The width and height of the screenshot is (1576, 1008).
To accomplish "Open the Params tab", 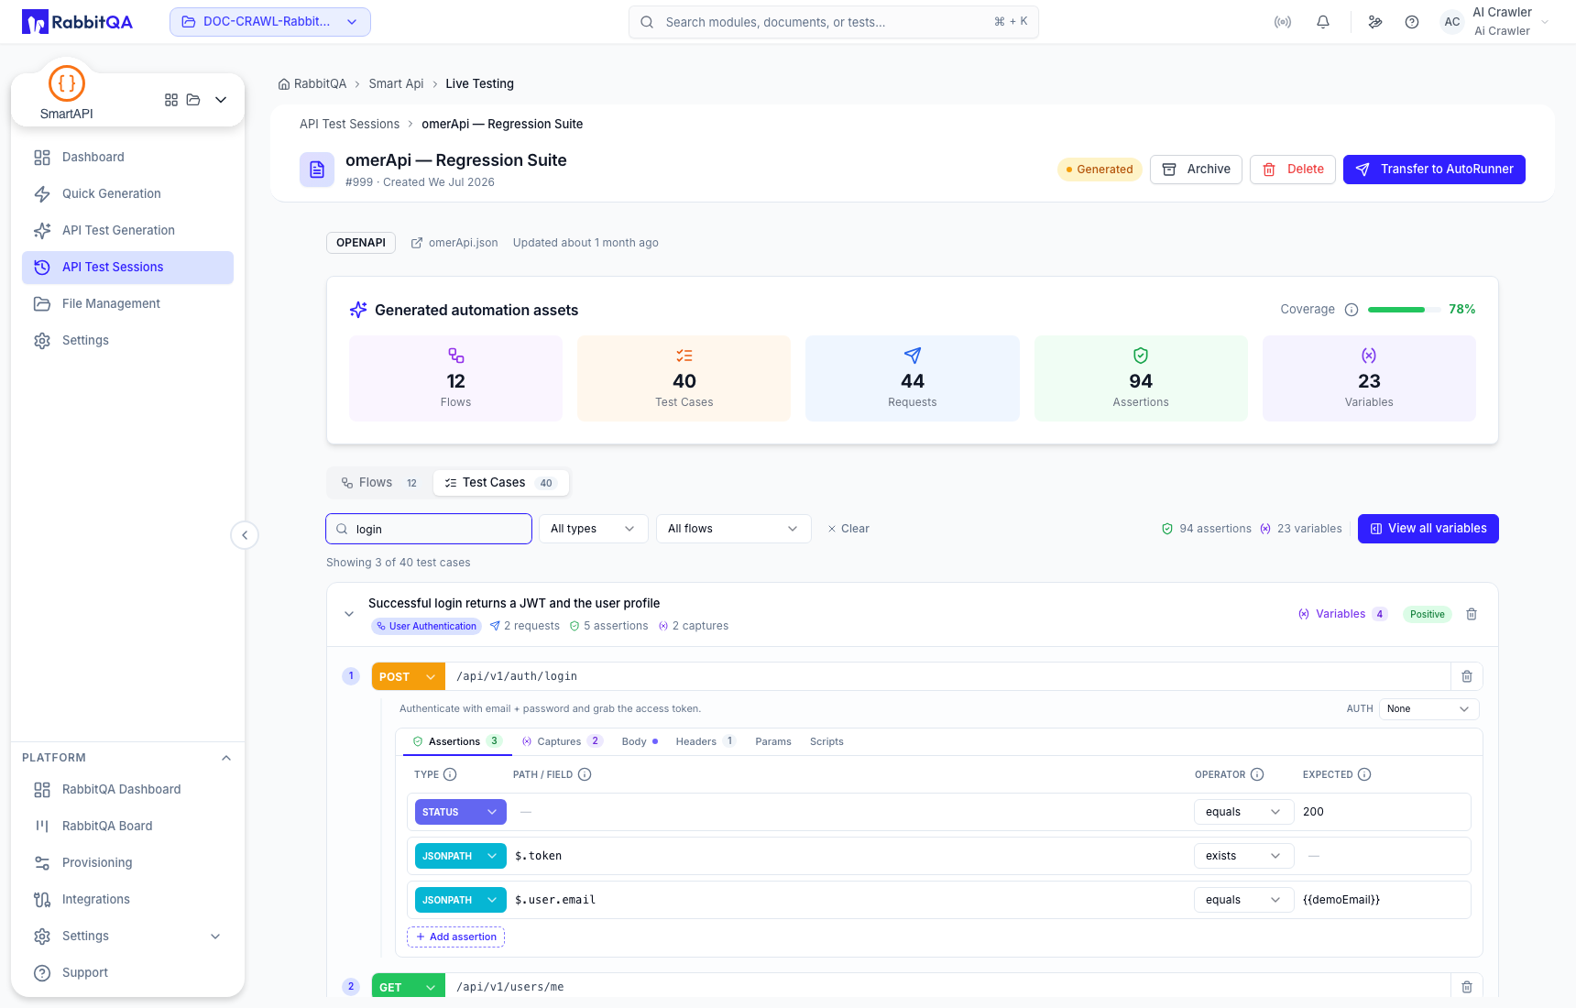I will coord(773,741).
